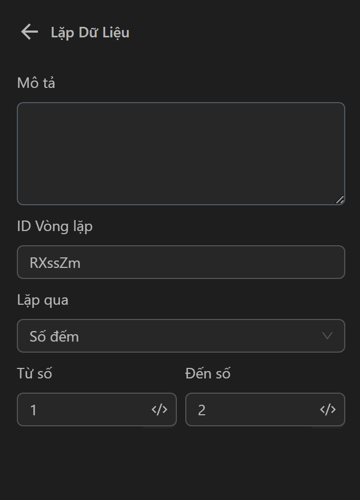Open the Số đếm dropdown

point(181,336)
